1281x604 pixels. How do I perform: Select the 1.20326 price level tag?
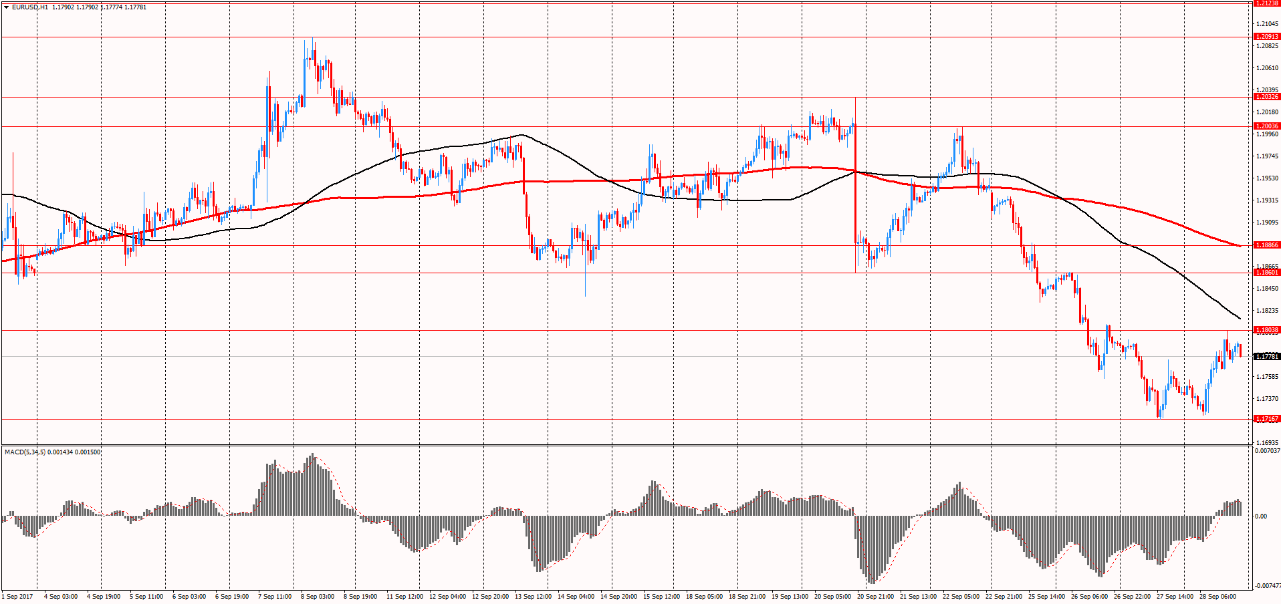1266,97
